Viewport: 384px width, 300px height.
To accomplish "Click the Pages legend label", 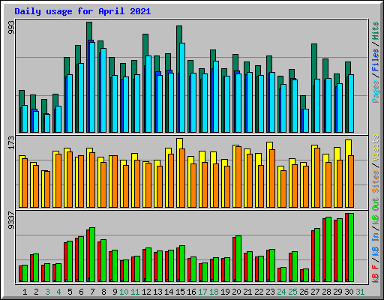I will click(376, 91).
